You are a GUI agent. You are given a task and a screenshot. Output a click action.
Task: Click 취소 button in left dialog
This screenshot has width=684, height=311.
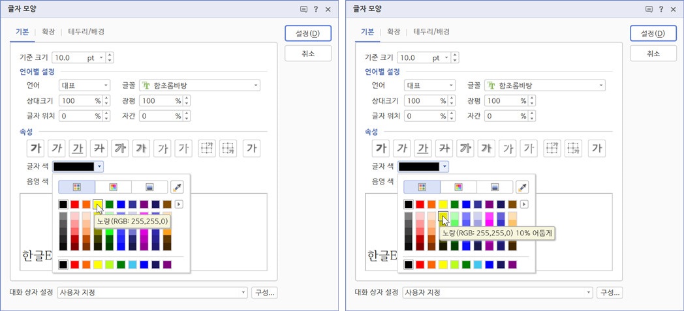[x=308, y=53]
